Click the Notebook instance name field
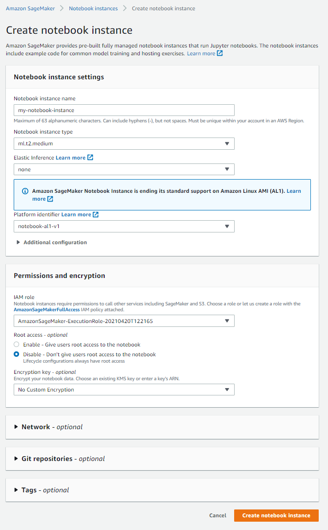 tap(124, 110)
